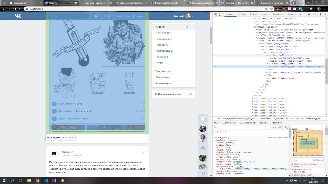Toggle :hov element state panel
The width and height of the screenshot is (328, 184).
click(x=274, y=127)
